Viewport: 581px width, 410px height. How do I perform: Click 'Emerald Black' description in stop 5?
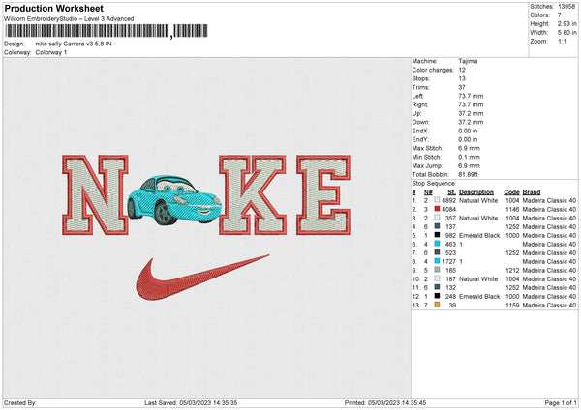point(479,235)
